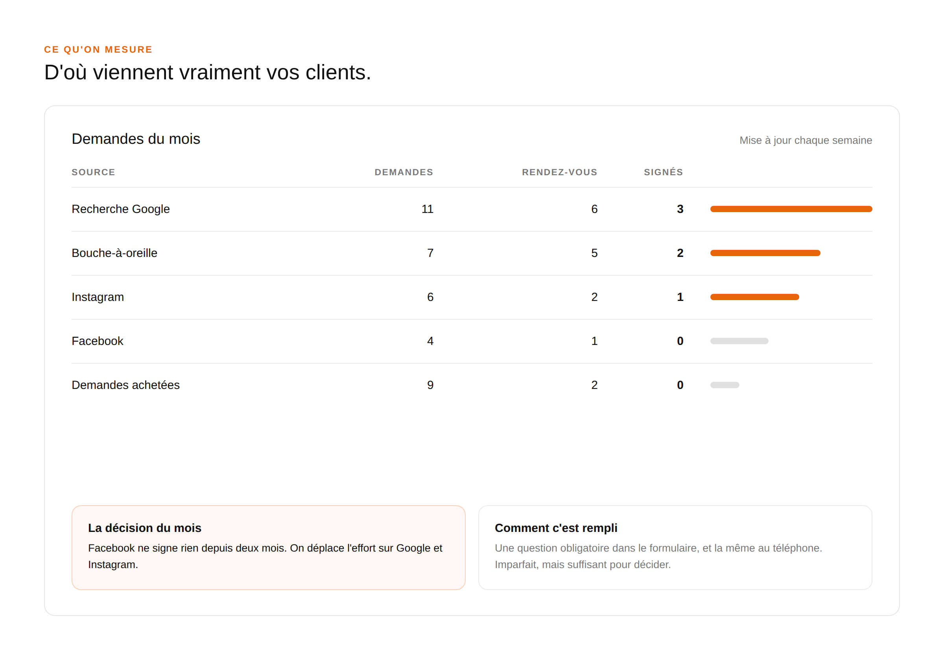Image resolution: width=944 pixels, height=660 pixels.
Task: Click the 'Recherche Google' source row label
Action: click(x=120, y=209)
